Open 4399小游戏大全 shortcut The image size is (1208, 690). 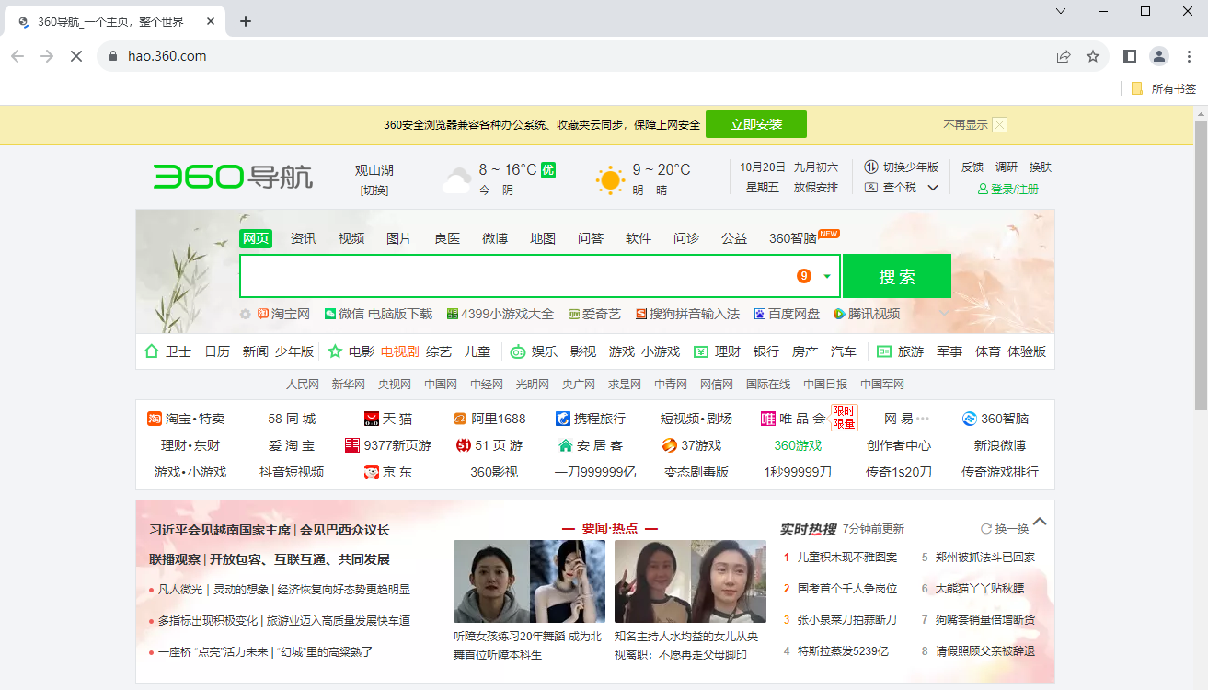pyautogui.click(x=500, y=314)
